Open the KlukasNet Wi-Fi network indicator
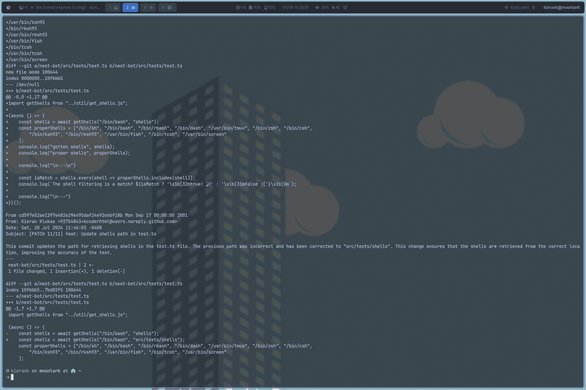This screenshot has width=586, height=390. tap(517, 8)
